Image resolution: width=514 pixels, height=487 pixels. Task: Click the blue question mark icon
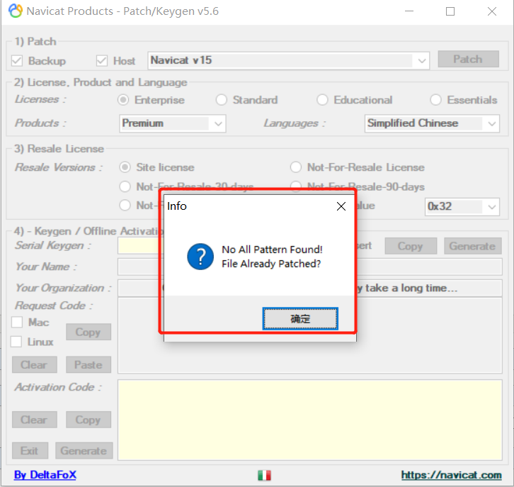click(200, 257)
